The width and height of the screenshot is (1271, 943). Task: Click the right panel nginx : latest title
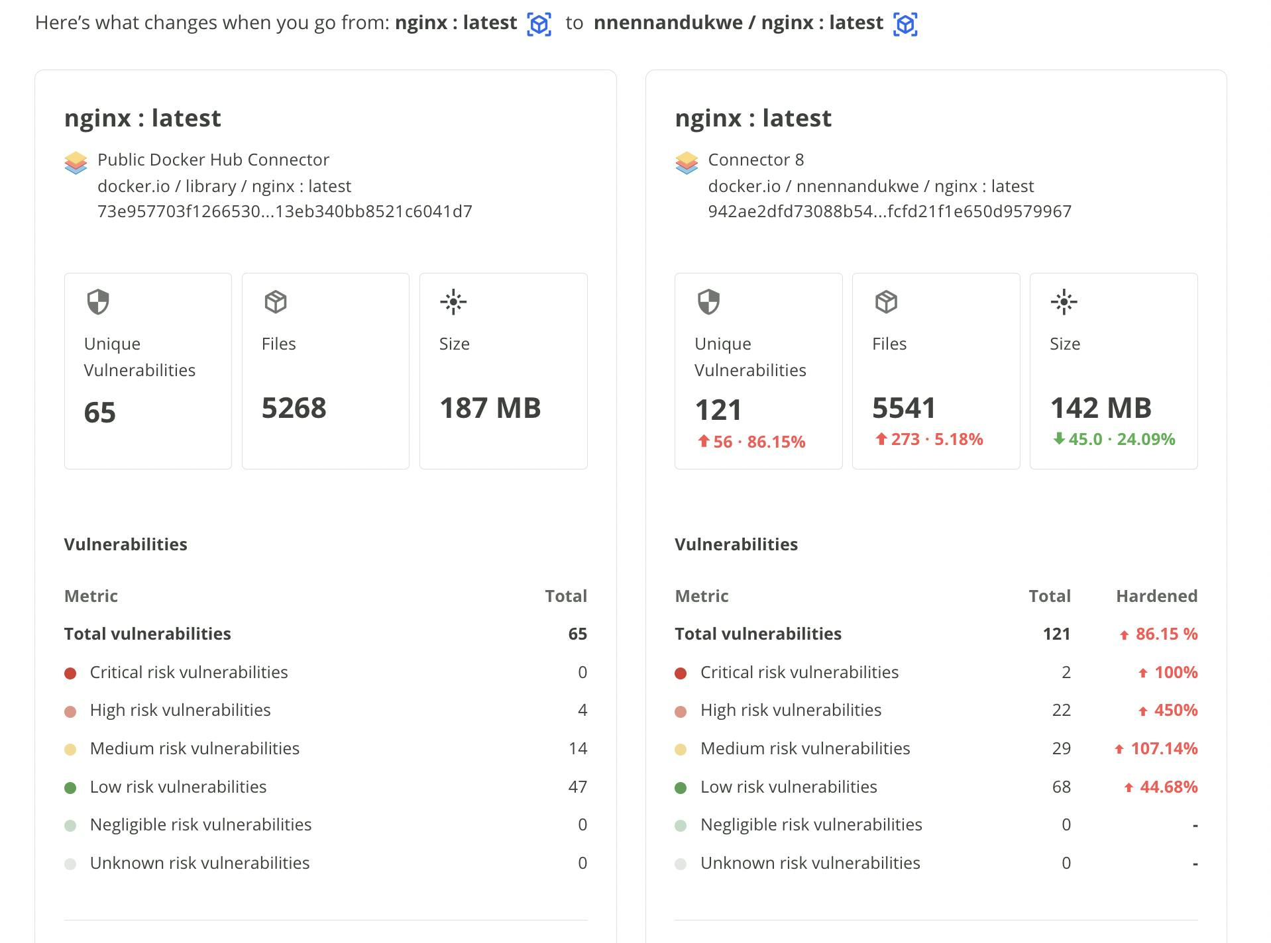(x=753, y=118)
